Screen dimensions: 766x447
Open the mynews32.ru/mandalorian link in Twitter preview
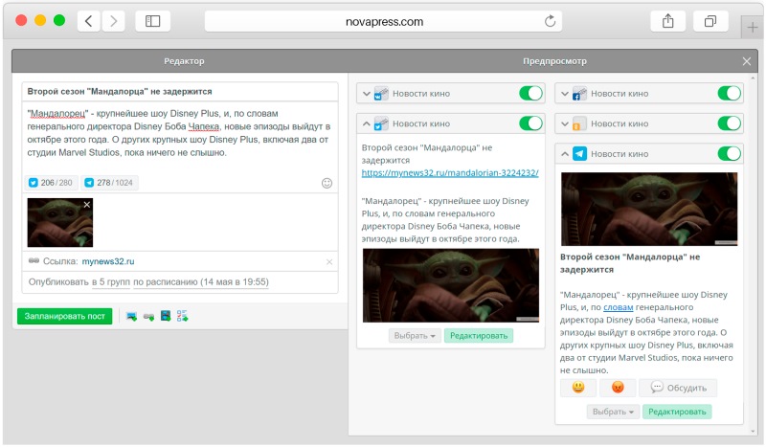point(449,173)
